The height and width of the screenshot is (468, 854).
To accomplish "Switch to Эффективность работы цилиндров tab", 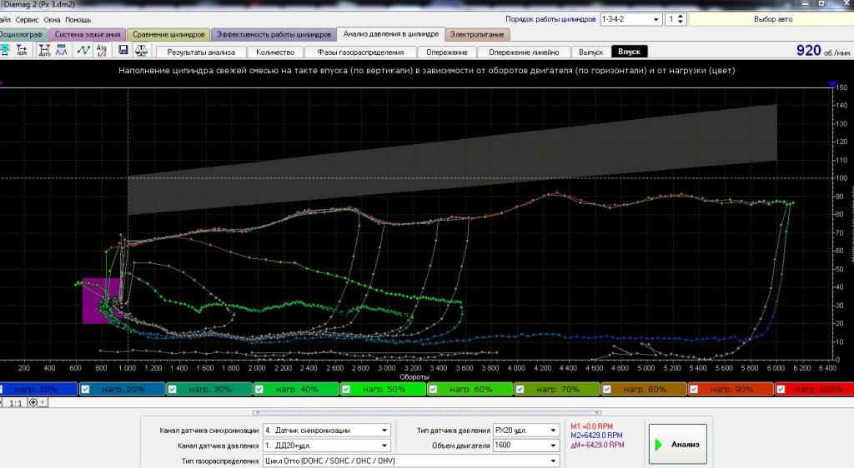I will click(274, 34).
